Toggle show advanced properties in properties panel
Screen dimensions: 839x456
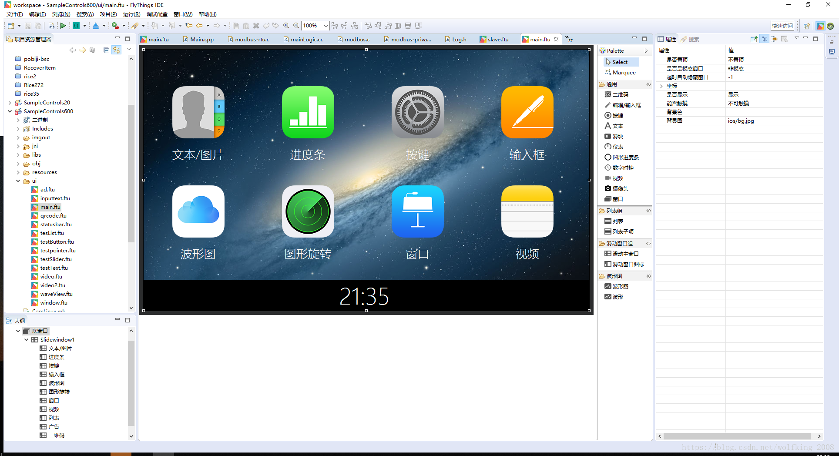click(775, 39)
